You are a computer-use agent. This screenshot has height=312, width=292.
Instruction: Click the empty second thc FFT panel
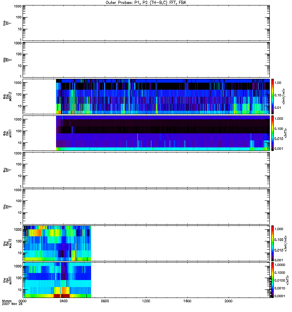(x=146, y=206)
